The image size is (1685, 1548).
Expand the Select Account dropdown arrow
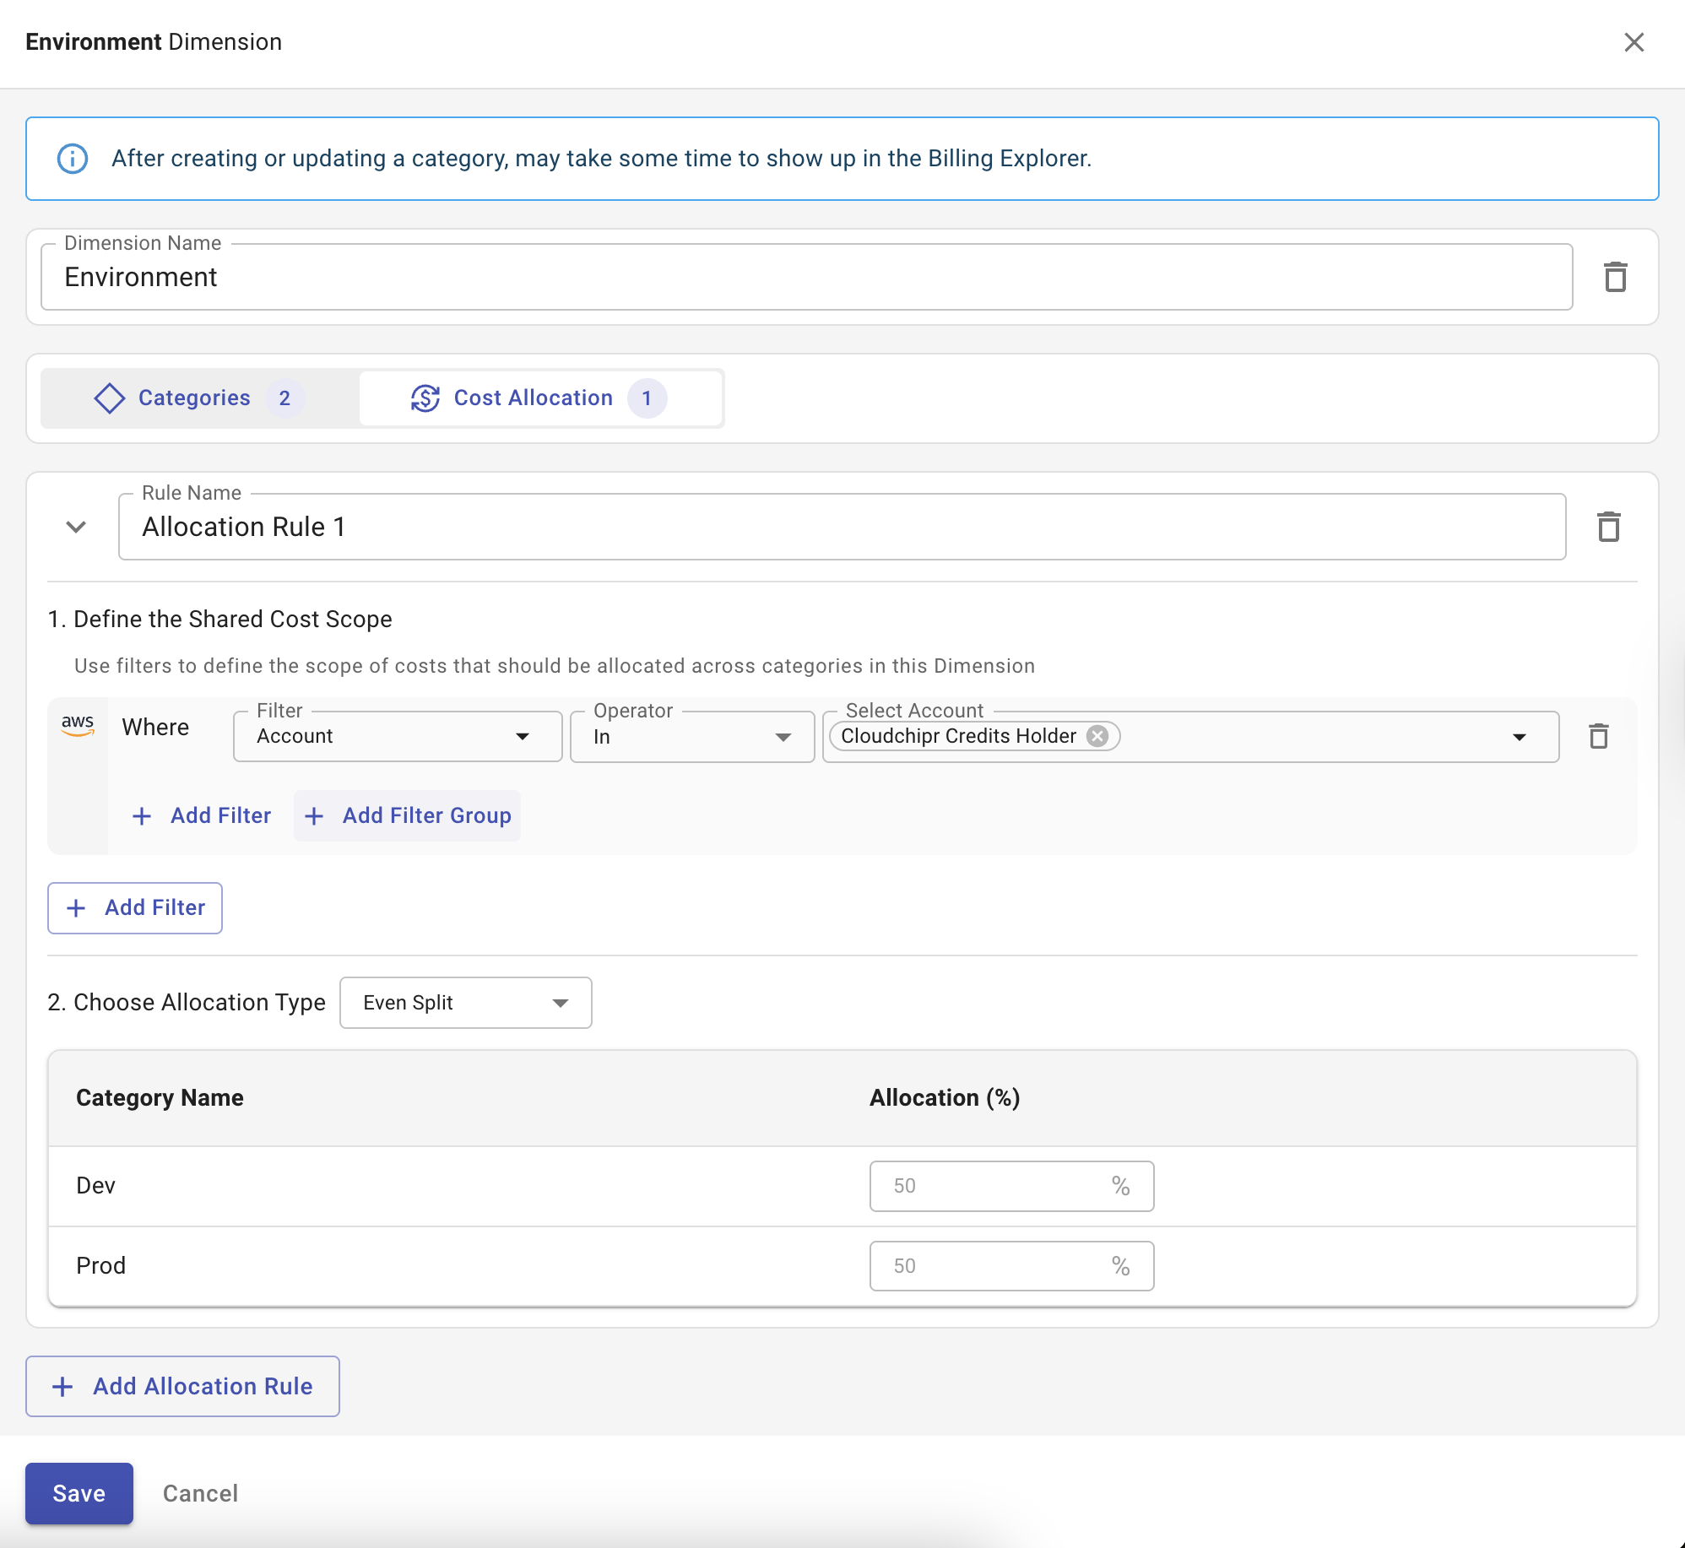(x=1519, y=737)
